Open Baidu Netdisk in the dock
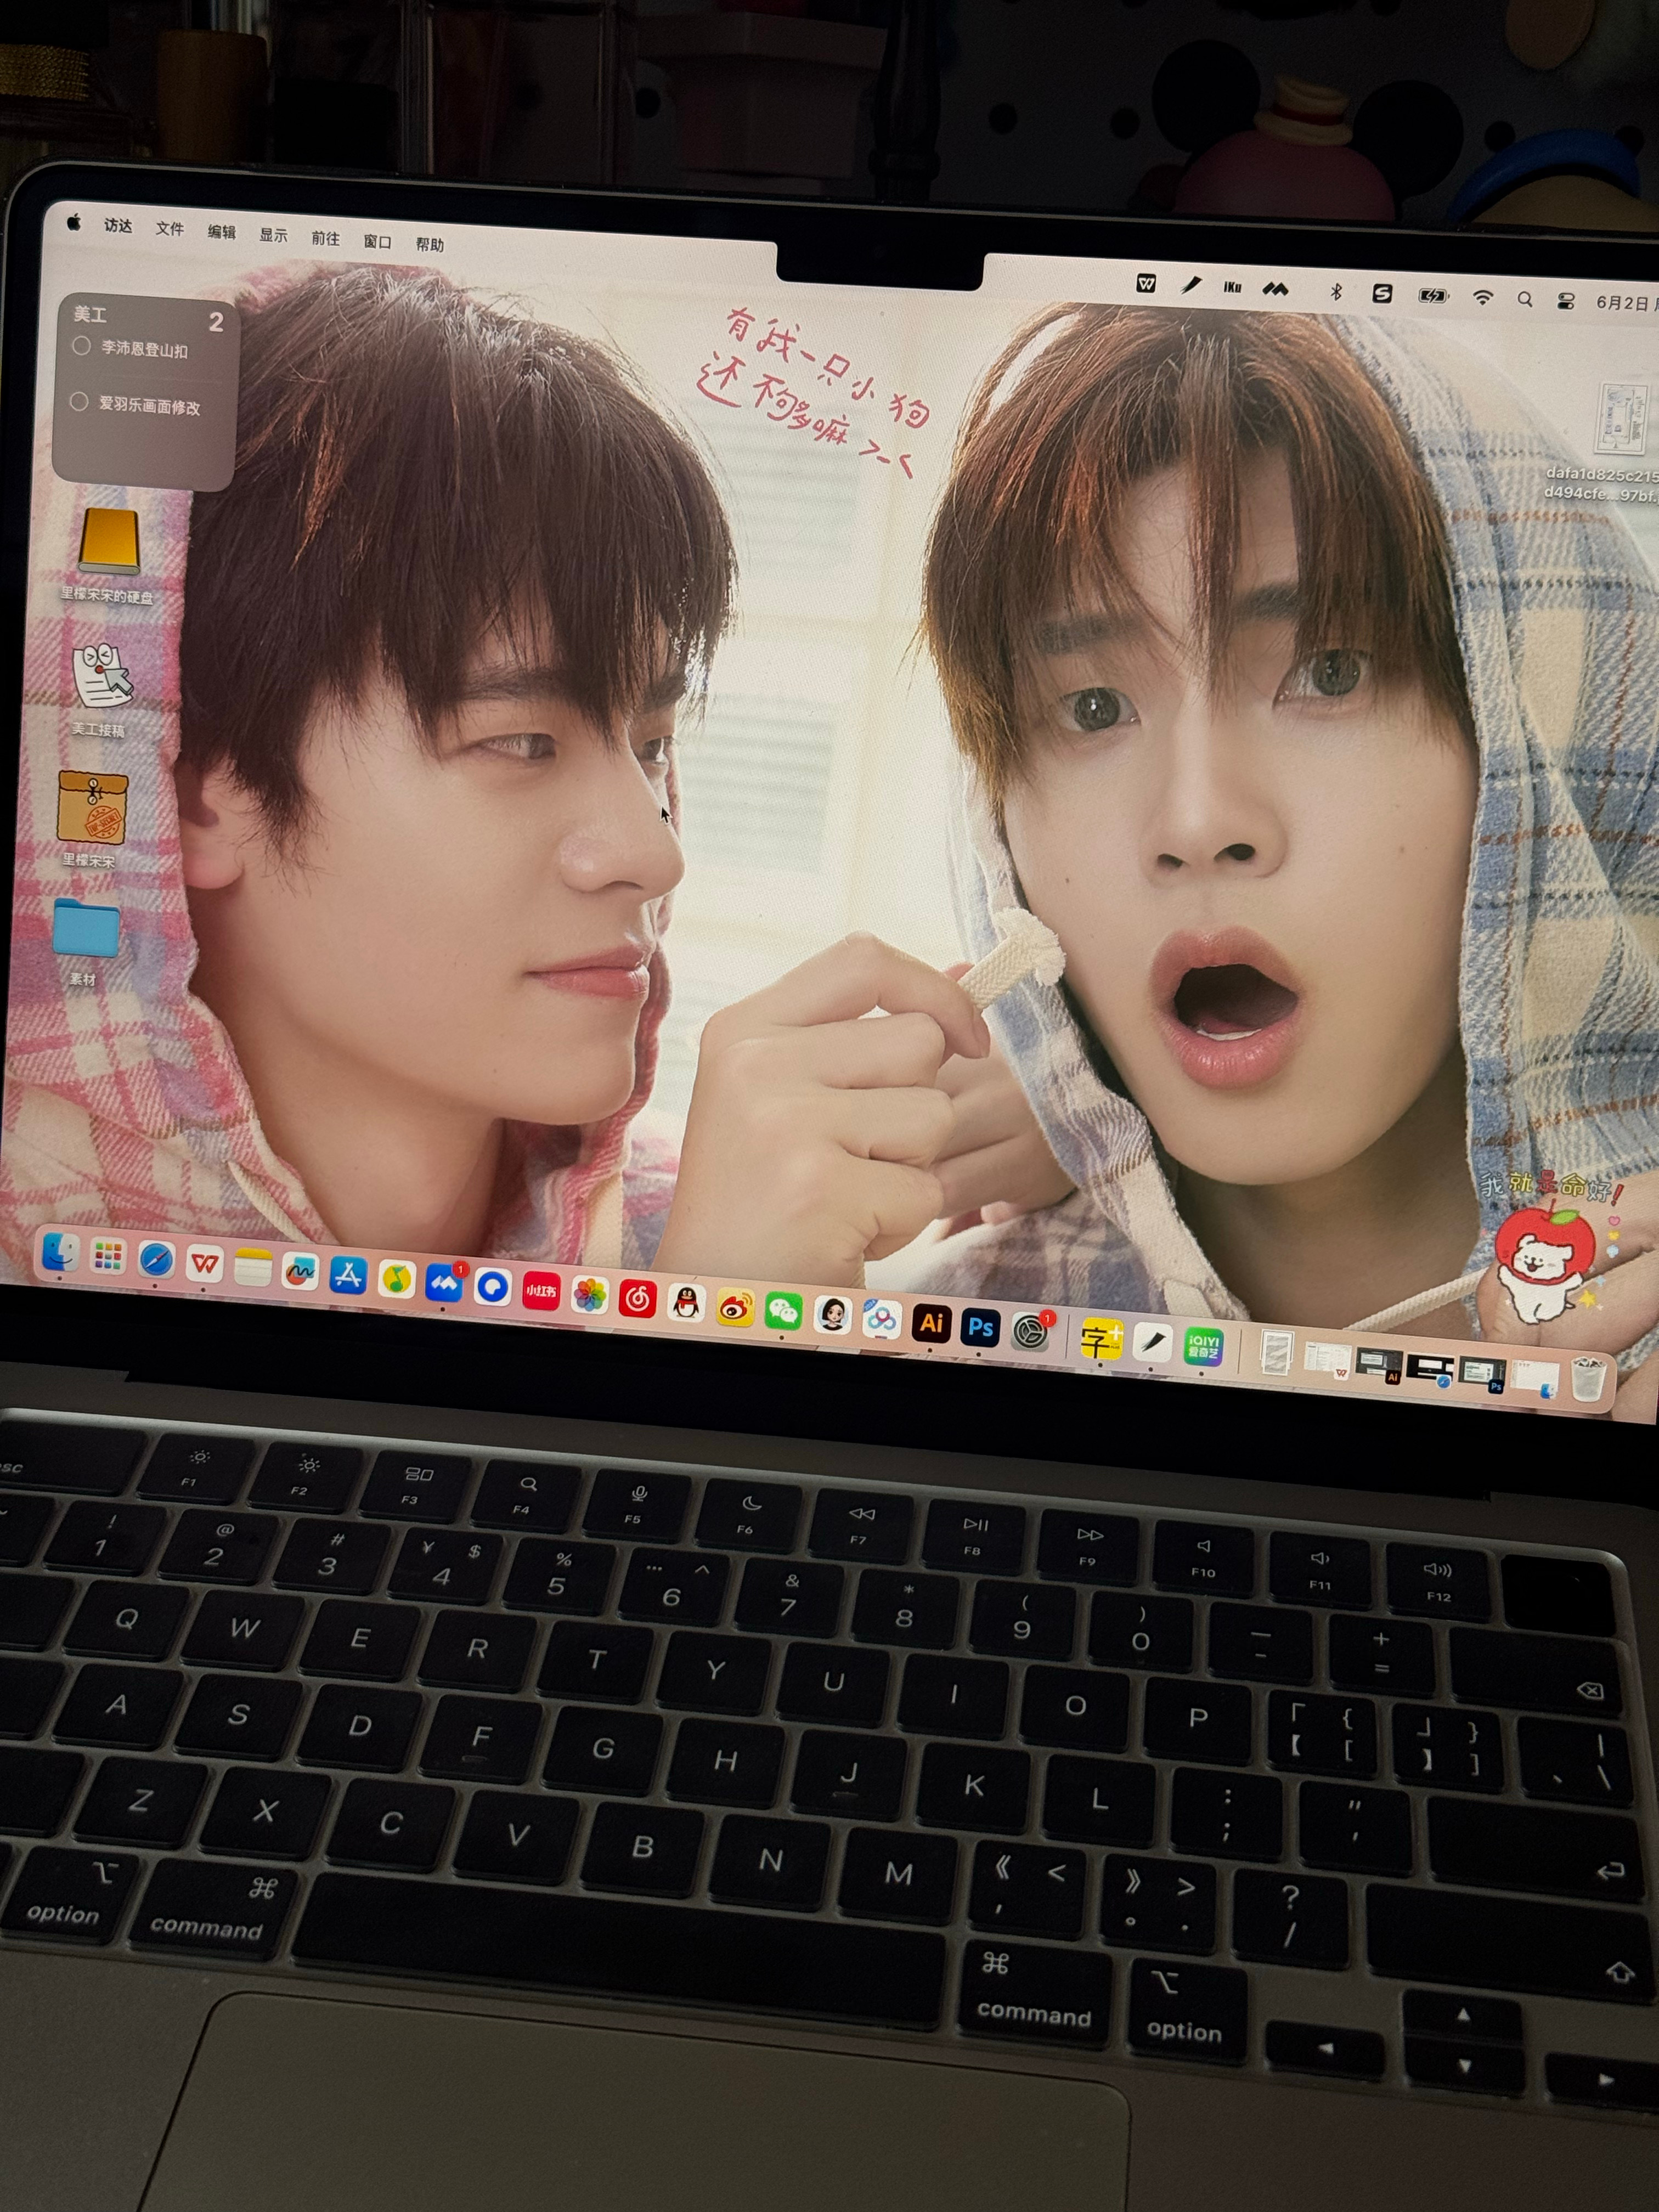This screenshot has width=1659, height=2212. tap(881, 1320)
